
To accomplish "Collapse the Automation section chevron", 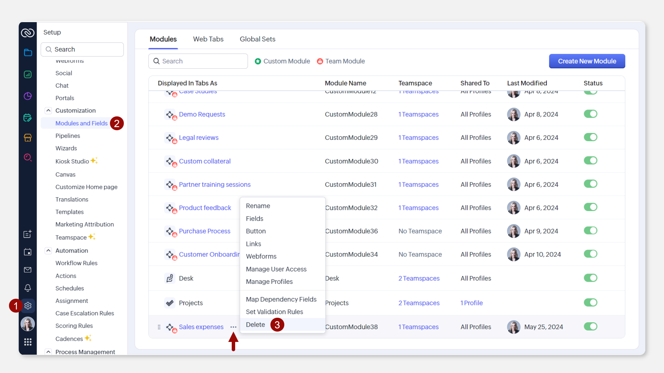I will 48,250.
